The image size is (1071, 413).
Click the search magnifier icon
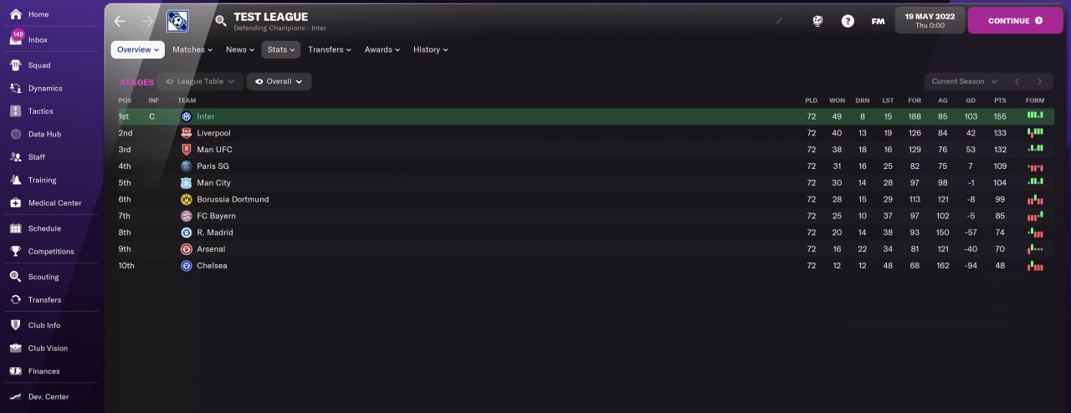[221, 21]
